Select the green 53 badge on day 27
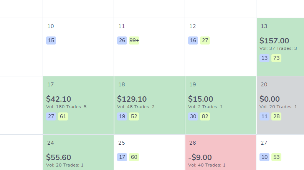The width and height of the screenshot is (304, 170). point(276,157)
